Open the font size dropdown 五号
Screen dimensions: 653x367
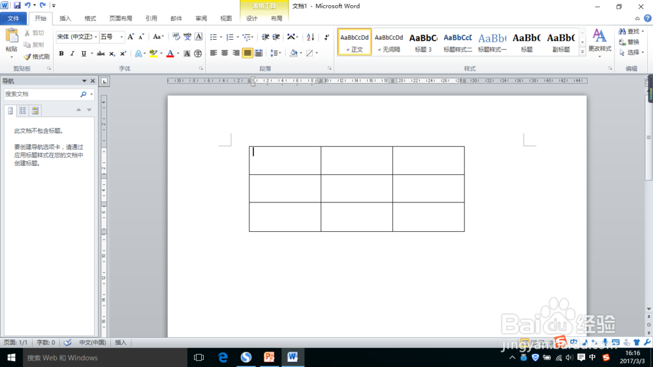121,37
